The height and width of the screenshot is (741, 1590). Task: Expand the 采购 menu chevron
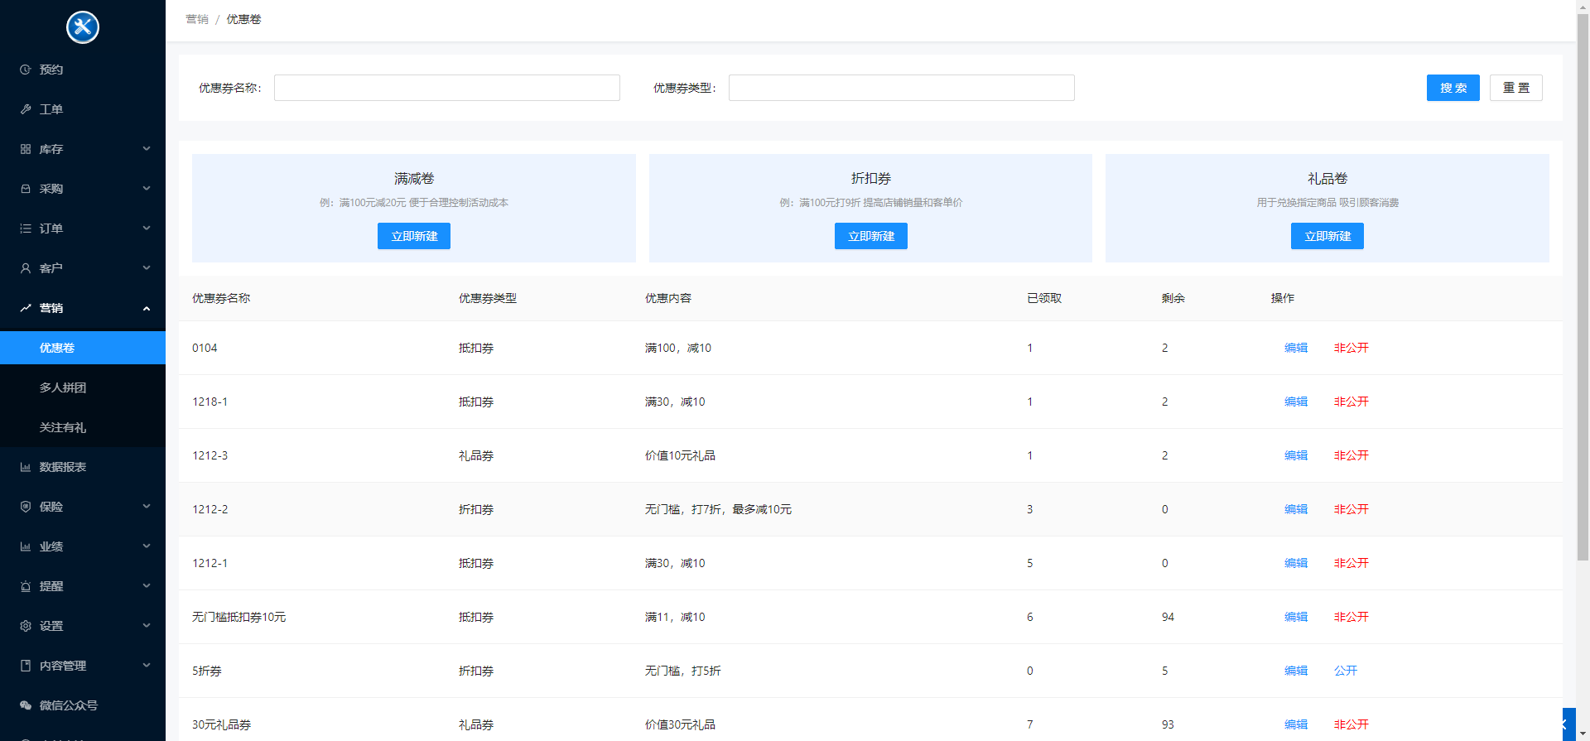(x=147, y=189)
